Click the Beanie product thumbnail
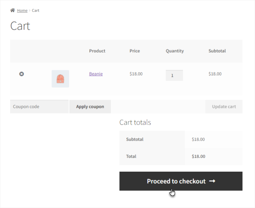 coord(60,79)
